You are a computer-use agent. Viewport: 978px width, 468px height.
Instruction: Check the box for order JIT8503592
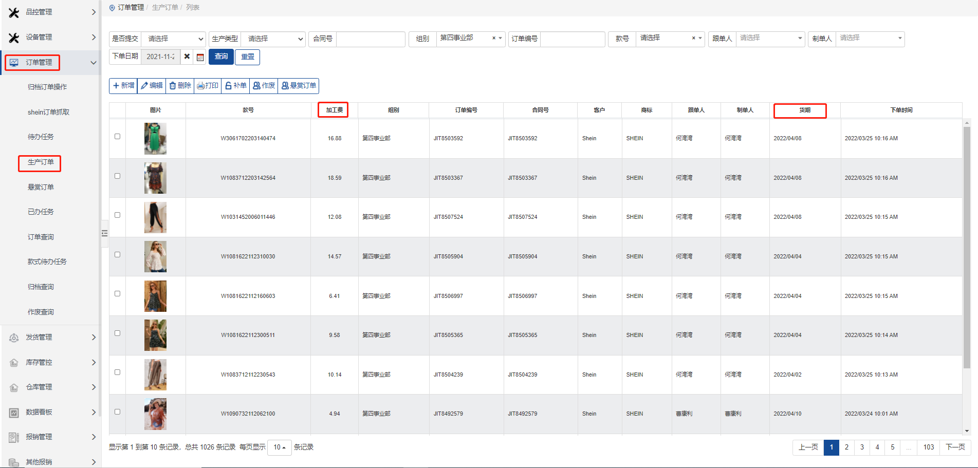tap(117, 137)
